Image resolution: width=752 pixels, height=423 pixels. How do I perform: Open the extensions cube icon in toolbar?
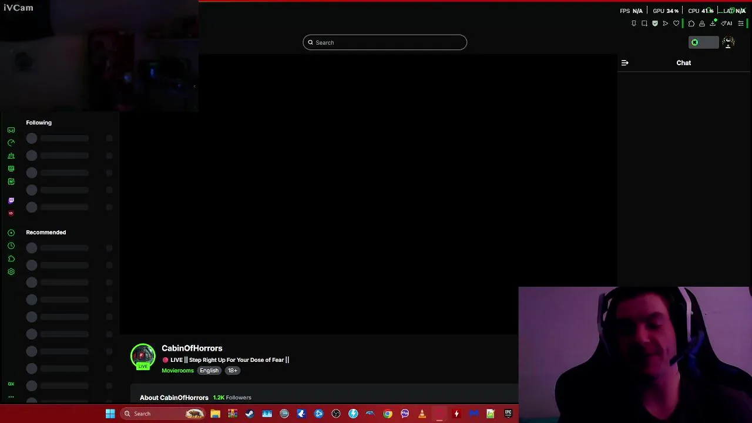point(691,23)
